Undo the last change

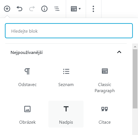(19, 9)
